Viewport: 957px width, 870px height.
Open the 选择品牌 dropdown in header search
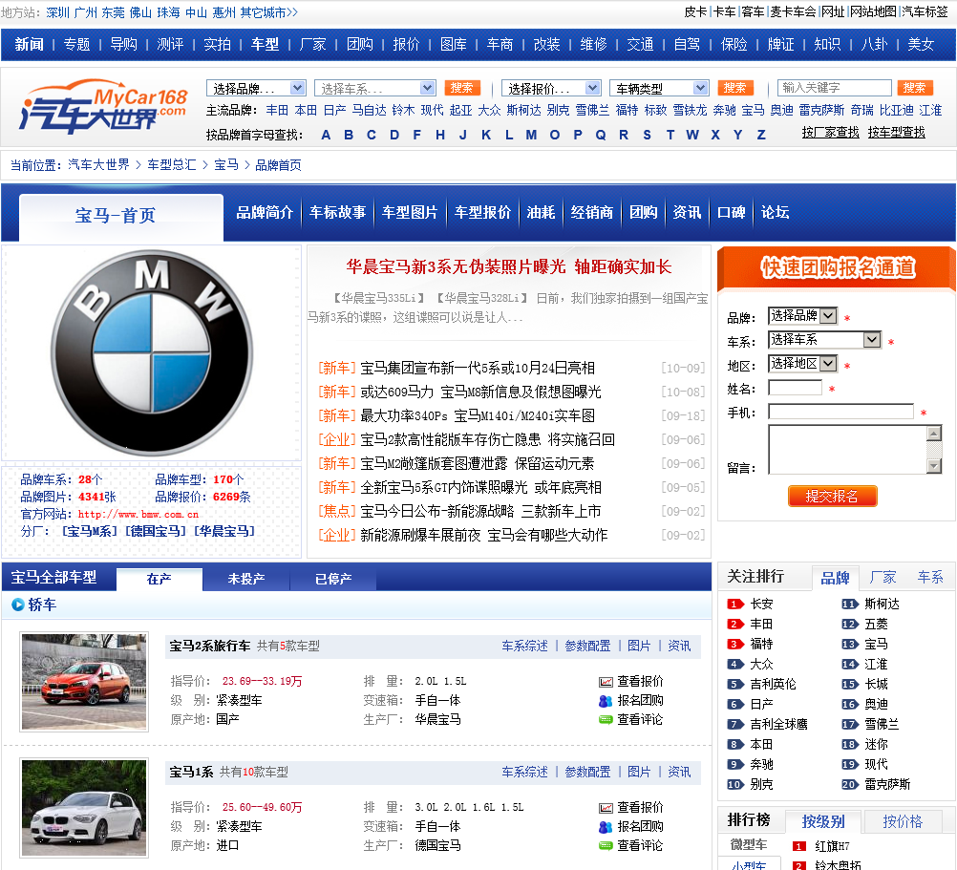click(256, 89)
